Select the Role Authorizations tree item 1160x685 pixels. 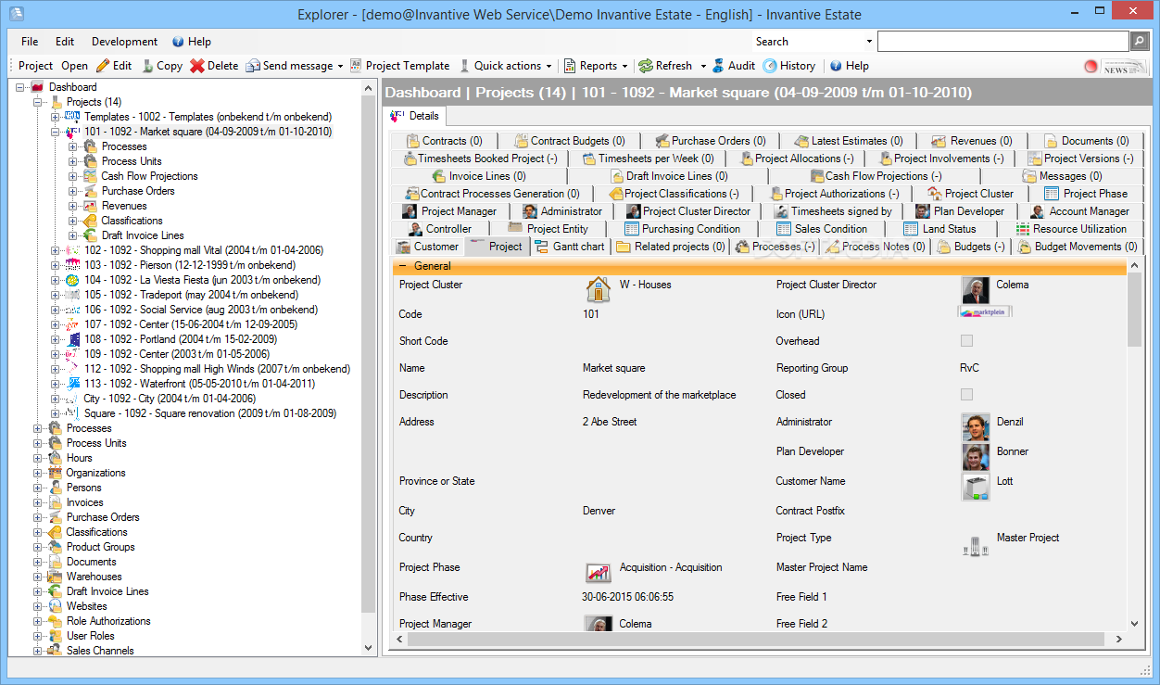[108, 621]
